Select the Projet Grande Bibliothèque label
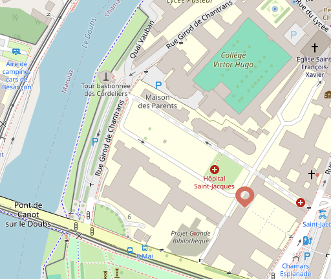 tap(191, 237)
